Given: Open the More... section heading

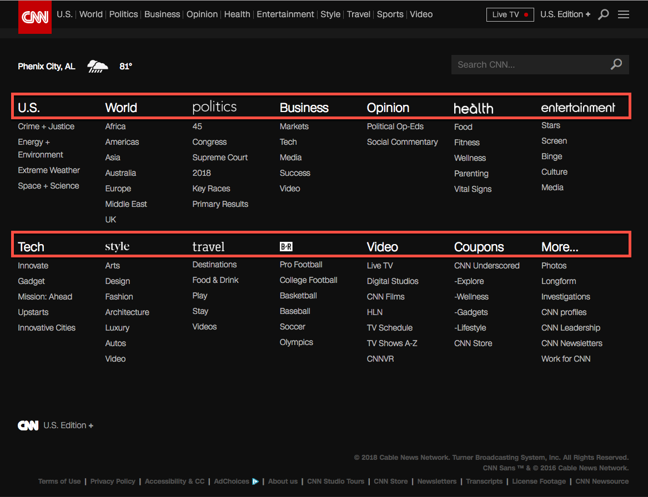Looking at the screenshot, I should click(x=560, y=247).
